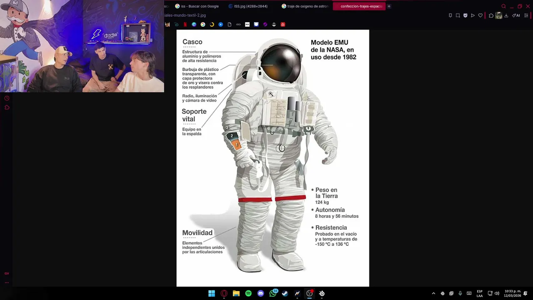Click the 'Resistencia' label in the infographic
Viewport: 533px width, 300px height.
point(331,227)
